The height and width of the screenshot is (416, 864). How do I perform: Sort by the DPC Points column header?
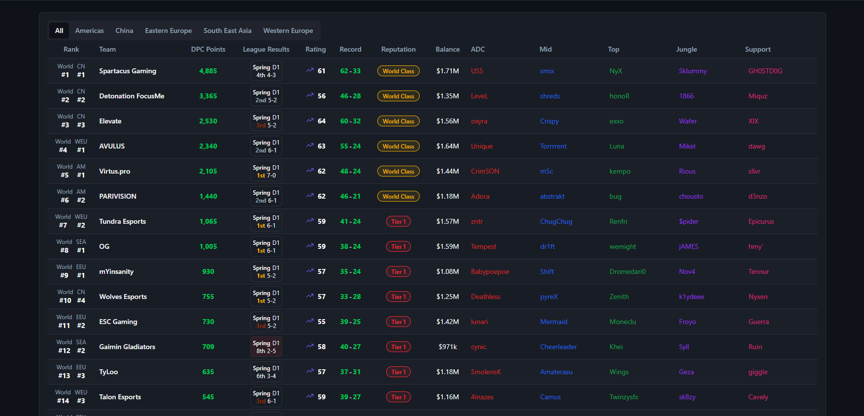click(x=208, y=49)
